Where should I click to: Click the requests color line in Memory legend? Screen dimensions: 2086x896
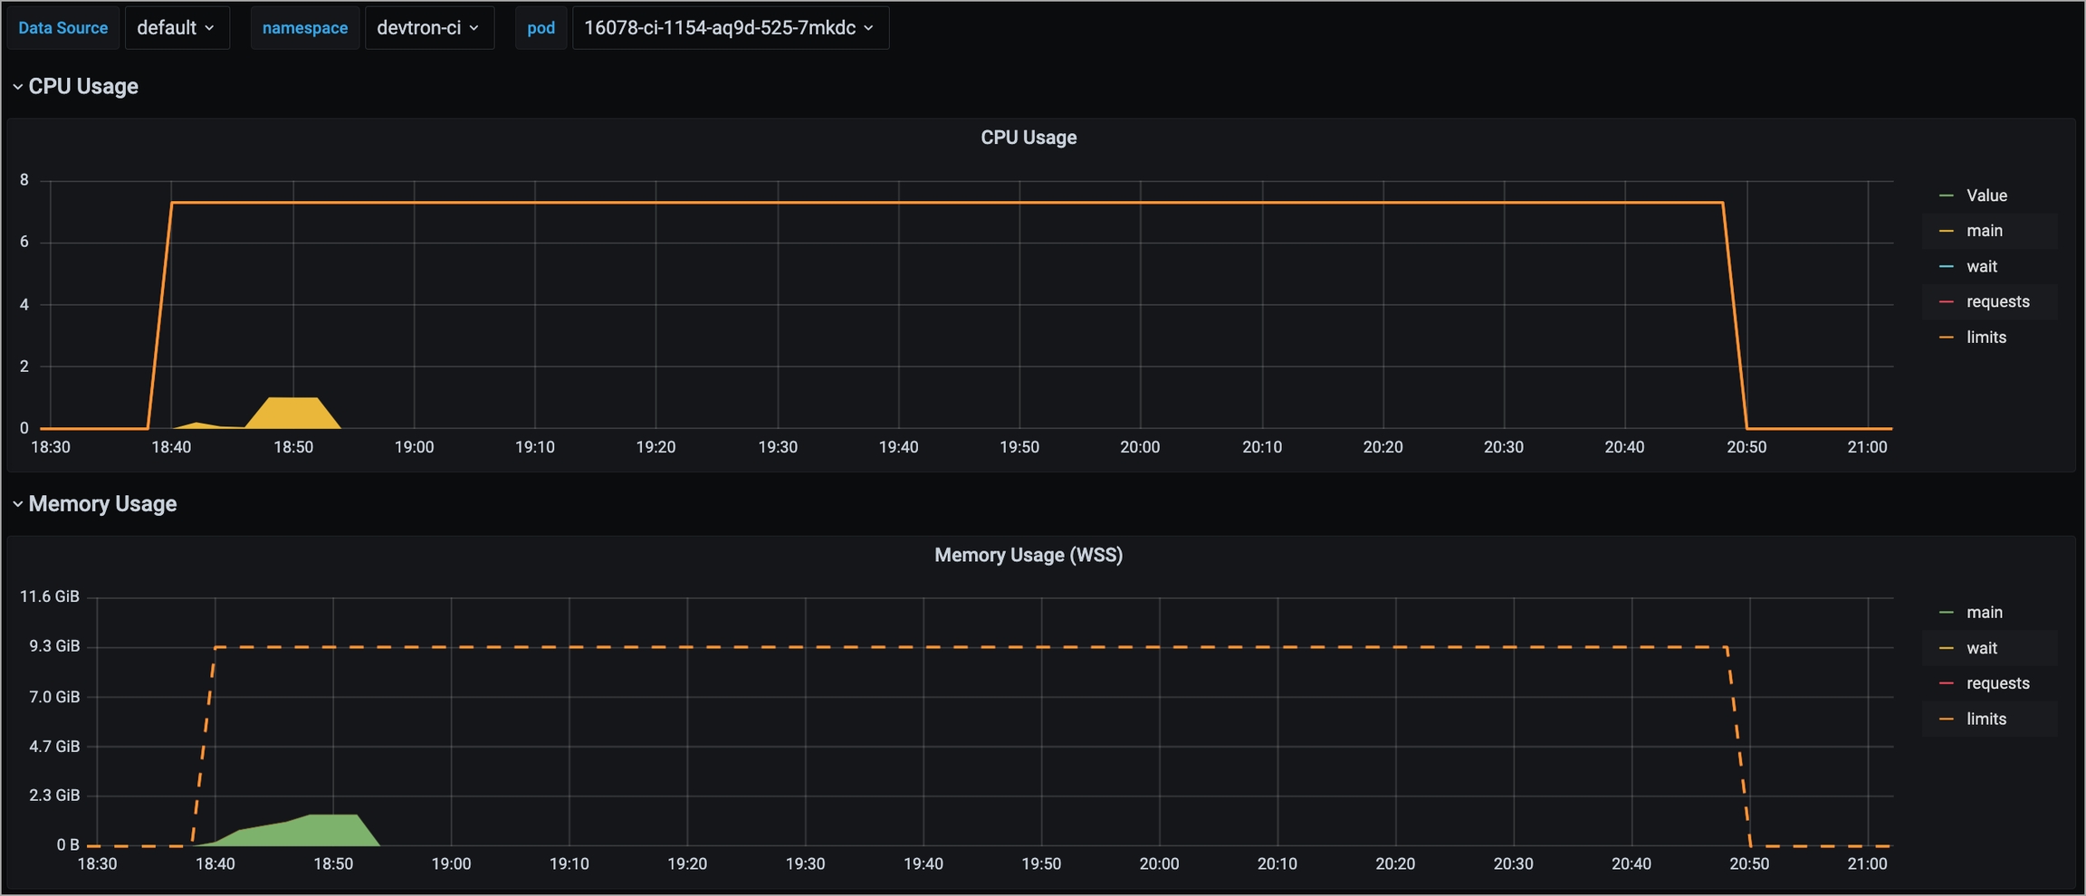(x=1946, y=683)
